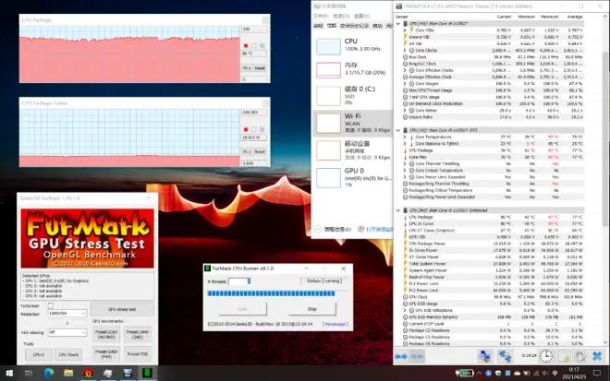Click the HWiNFO expand arrows icon
Viewport: 610px width, 381px height.
coord(401,356)
